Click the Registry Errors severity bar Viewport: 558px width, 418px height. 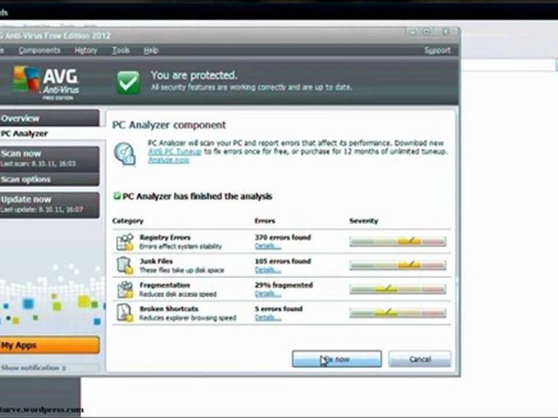[x=398, y=242]
